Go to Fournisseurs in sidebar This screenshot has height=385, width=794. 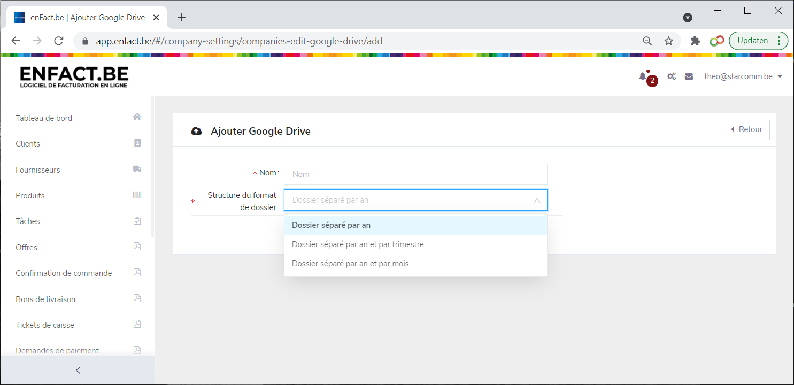[x=38, y=170]
